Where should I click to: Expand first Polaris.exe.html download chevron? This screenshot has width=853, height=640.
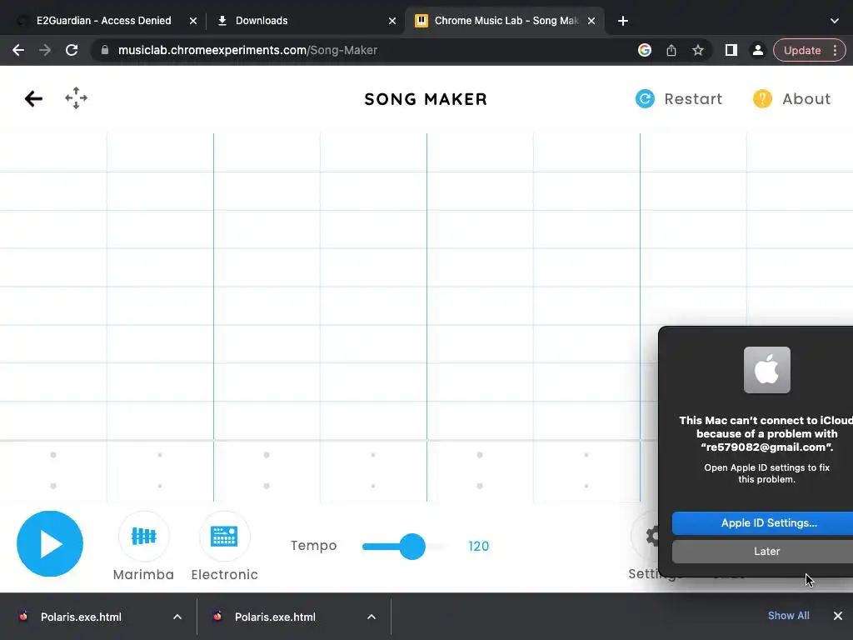pyautogui.click(x=177, y=617)
